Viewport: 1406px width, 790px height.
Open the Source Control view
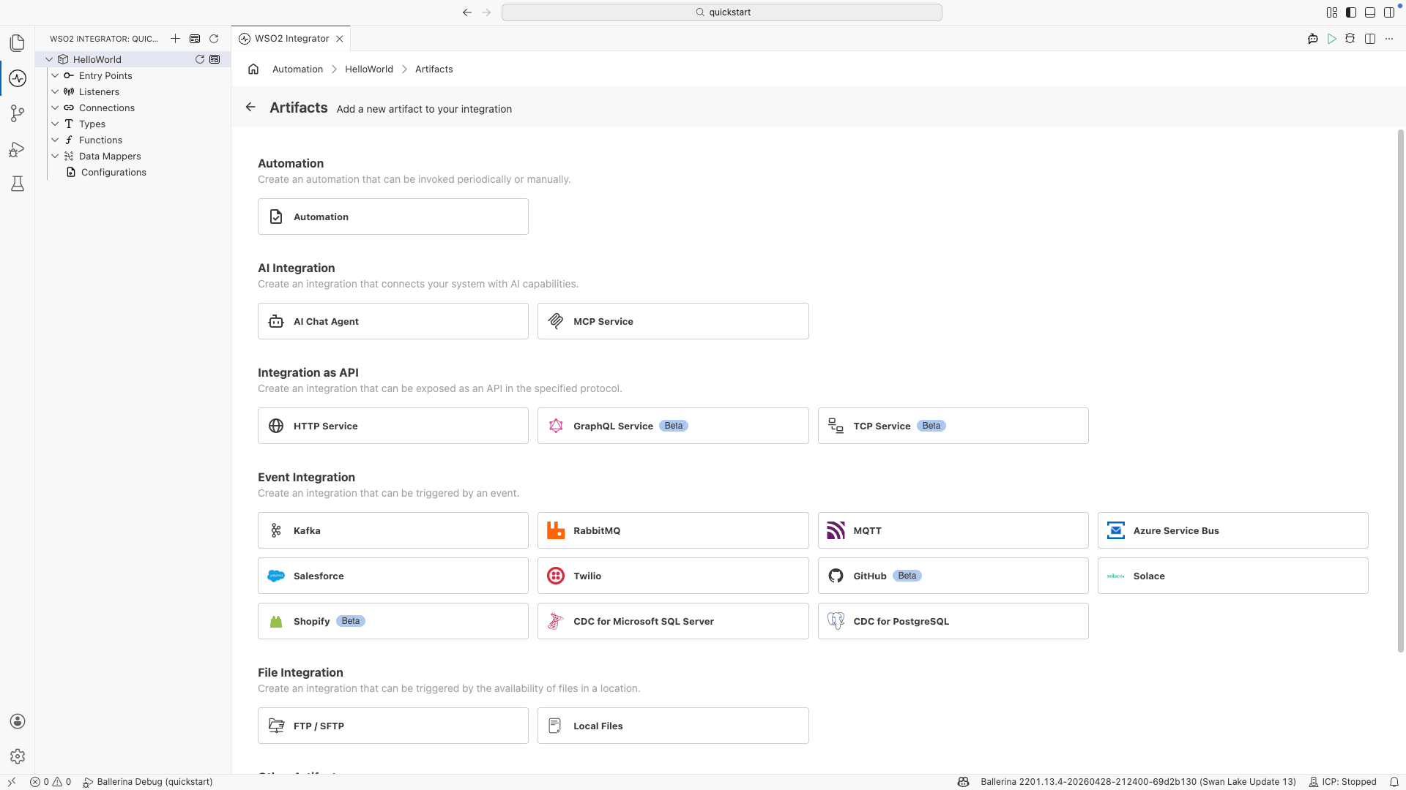[18, 113]
